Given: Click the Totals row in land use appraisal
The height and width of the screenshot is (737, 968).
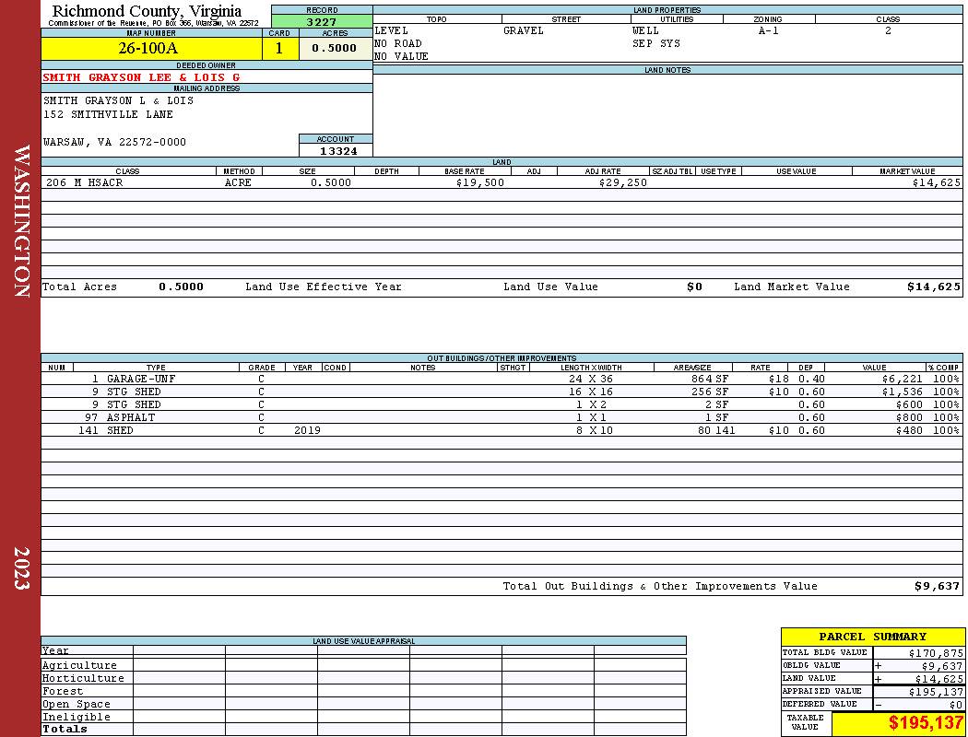Looking at the screenshot, I should click(363, 730).
